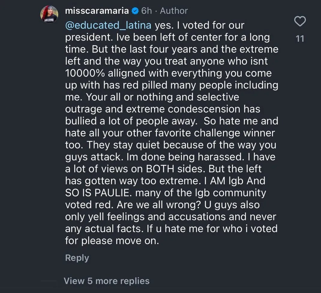Click the line beside View 5 more replies
This screenshot has width=321, height=293.
(48, 281)
